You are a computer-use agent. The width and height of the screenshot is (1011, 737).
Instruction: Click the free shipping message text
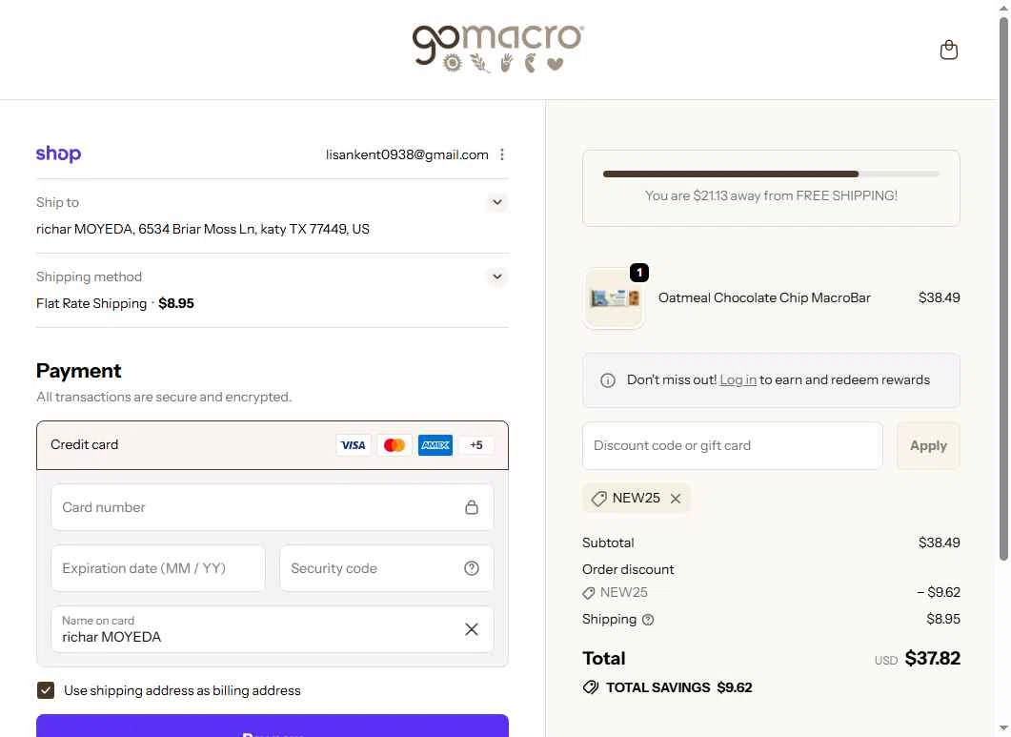point(771,195)
